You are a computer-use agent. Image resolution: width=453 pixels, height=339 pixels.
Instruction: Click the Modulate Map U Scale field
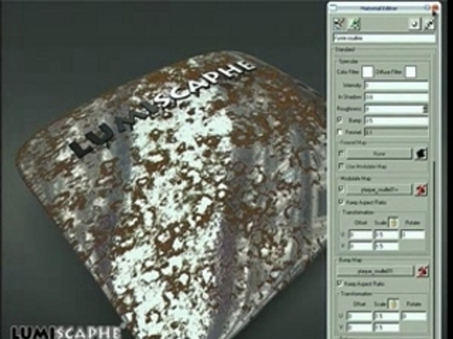coord(386,234)
